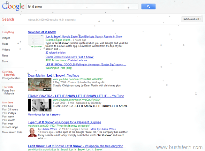The image size is (205, 151).
Task: Select the Everything search filter
Action: [x=8, y=32]
